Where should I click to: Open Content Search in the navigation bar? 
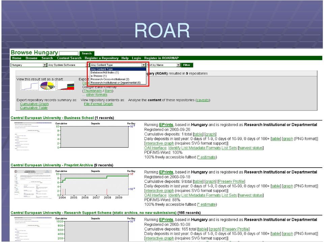click(69, 58)
